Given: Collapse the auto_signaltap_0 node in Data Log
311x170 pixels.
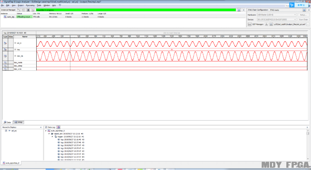Looking at the screenshot, I should coord(46,131).
